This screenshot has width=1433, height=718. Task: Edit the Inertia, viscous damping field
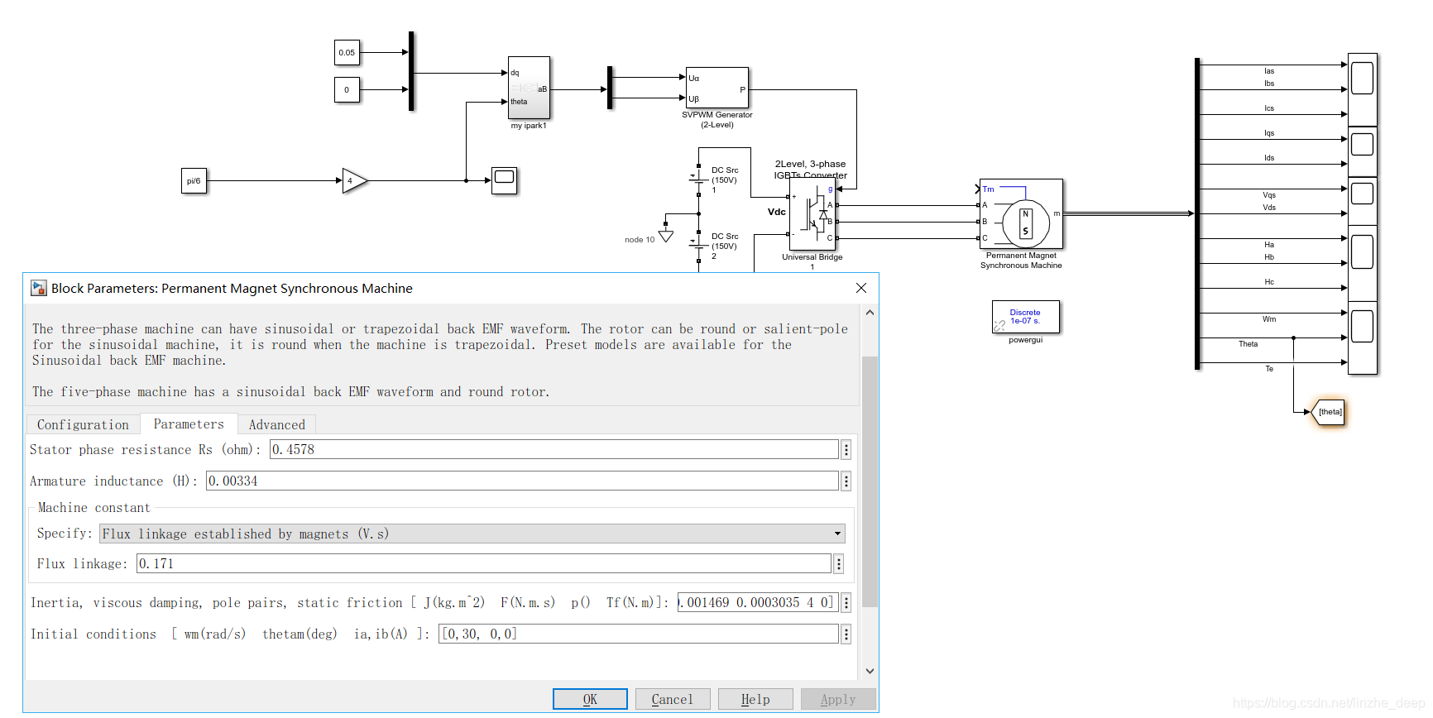click(x=758, y=602)
